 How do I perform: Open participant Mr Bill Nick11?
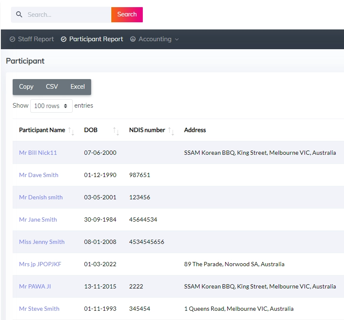[38, 153]
